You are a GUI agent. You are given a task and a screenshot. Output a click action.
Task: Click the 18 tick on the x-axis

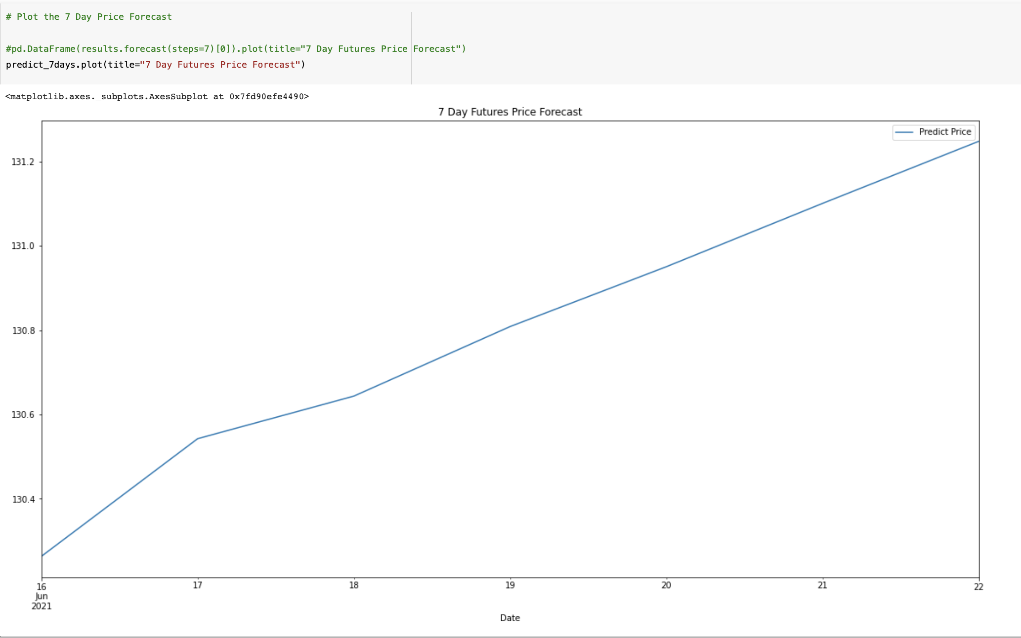(353, 586)
